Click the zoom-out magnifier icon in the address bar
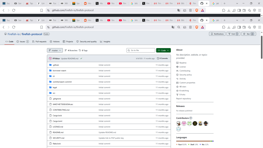 click(x=179, y=27)
